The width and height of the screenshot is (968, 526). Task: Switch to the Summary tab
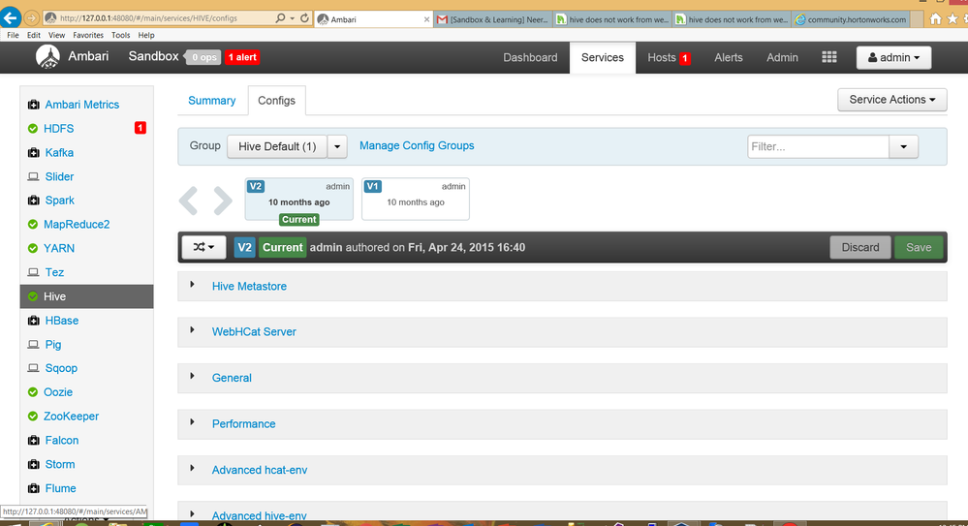point(212,101)
